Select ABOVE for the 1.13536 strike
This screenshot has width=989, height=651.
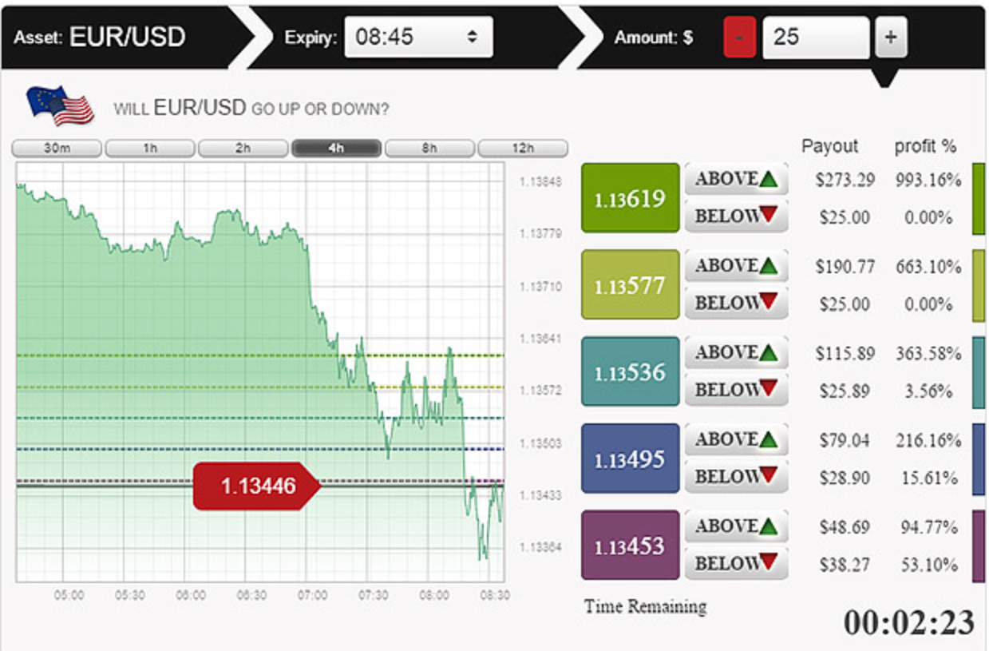click(x=735, y=351)
